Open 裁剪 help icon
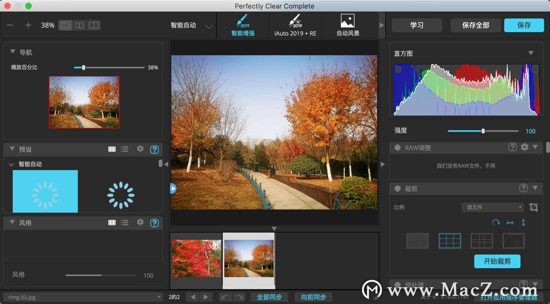Screen dimensions: 550x304 pyautogui.click(x=523, y=188)
